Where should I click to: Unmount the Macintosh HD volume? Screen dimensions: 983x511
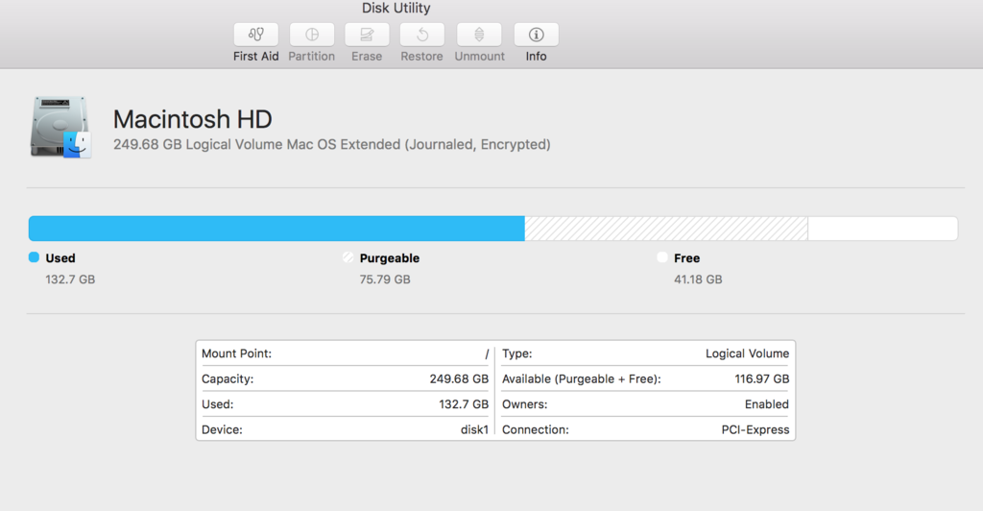479,35
